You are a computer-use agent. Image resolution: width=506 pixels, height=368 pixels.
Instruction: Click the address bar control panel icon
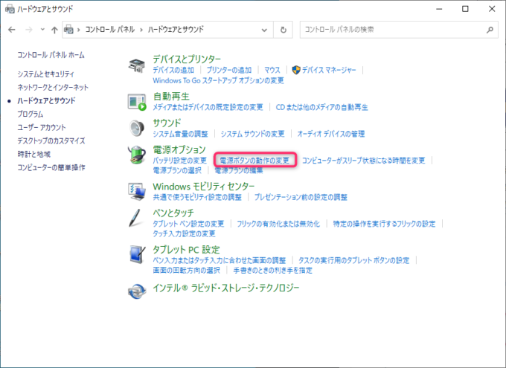[68, 30]
